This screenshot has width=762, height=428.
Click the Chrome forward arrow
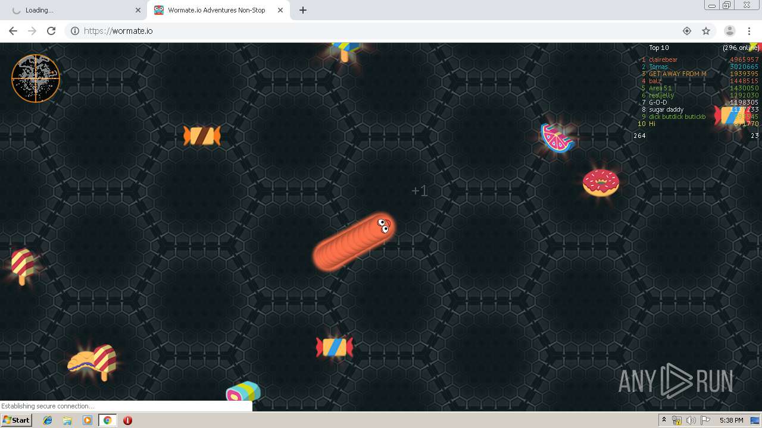[x=32, y=31]
